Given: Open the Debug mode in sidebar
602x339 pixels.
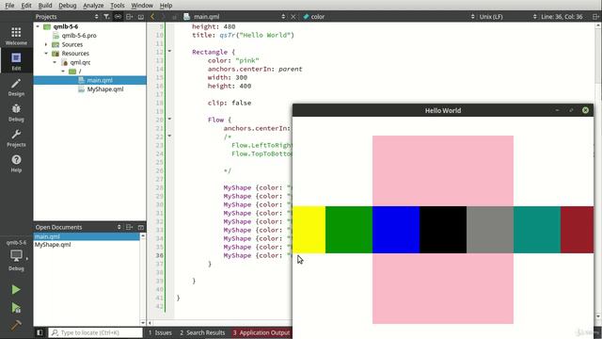Looking at the screenshot, I should (16, 112).
